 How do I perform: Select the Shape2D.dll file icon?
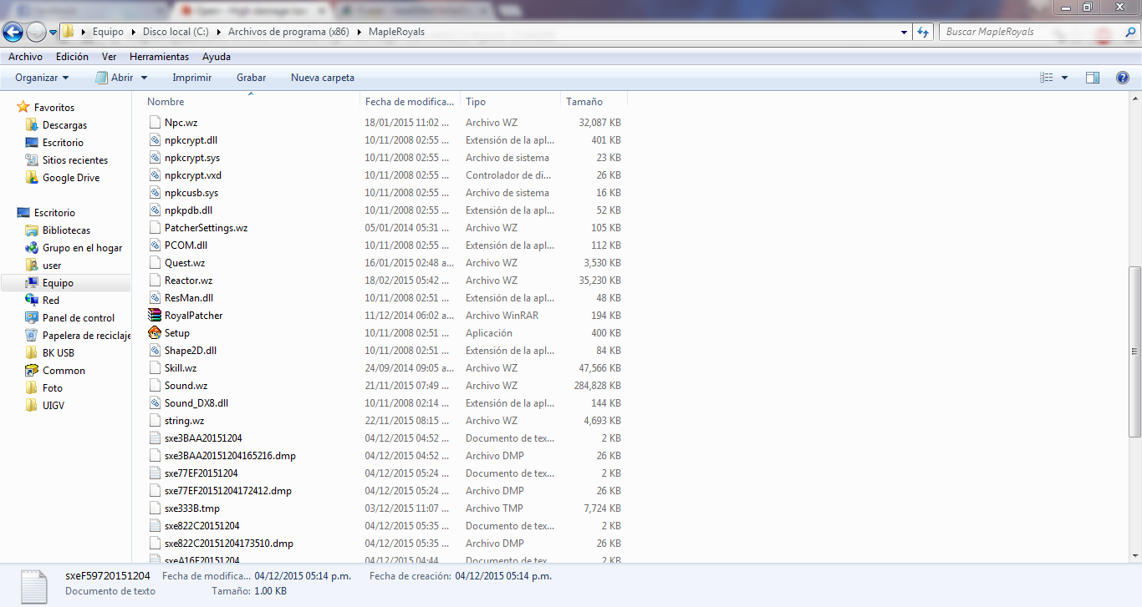tap(155, 350)
